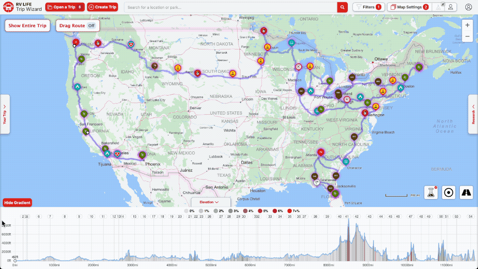
Task: Click the Create Trip button
Action: pos(102,7)
